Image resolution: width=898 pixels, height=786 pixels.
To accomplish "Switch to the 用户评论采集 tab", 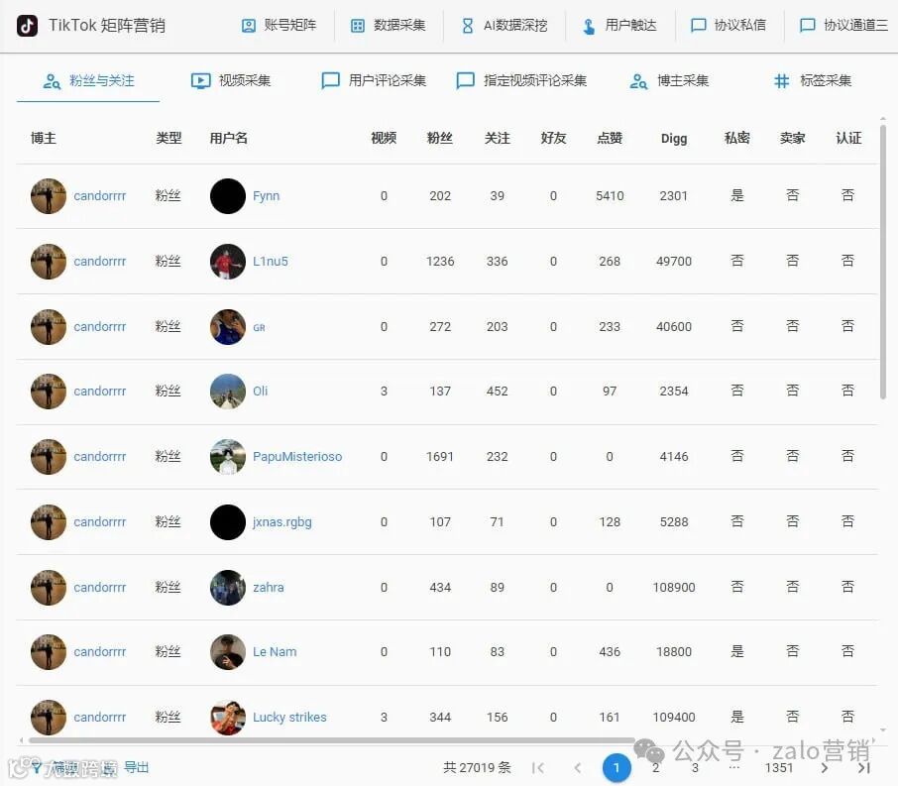I will 374,80.
